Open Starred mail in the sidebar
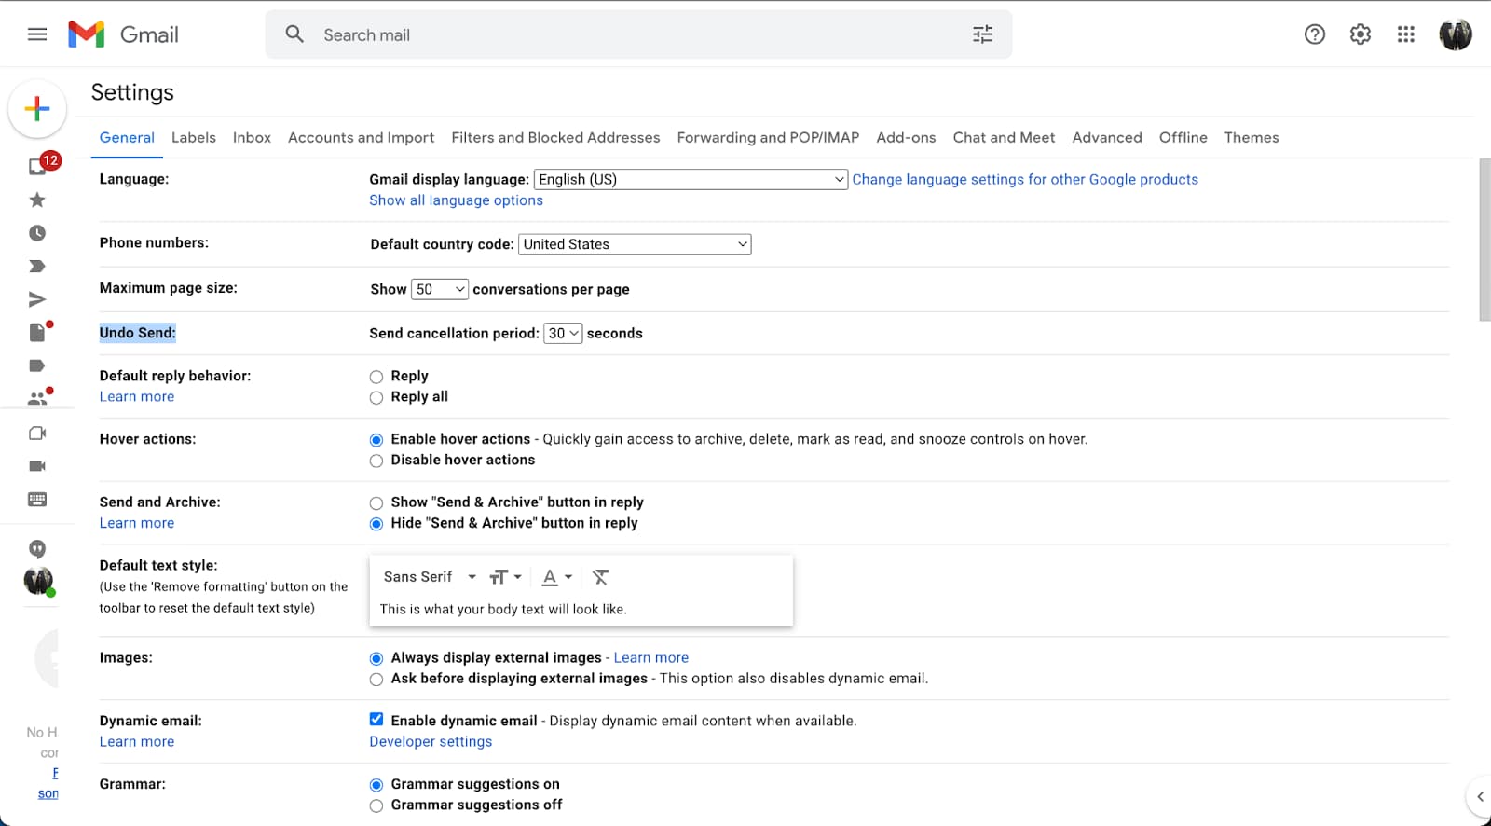 point(37,200)
